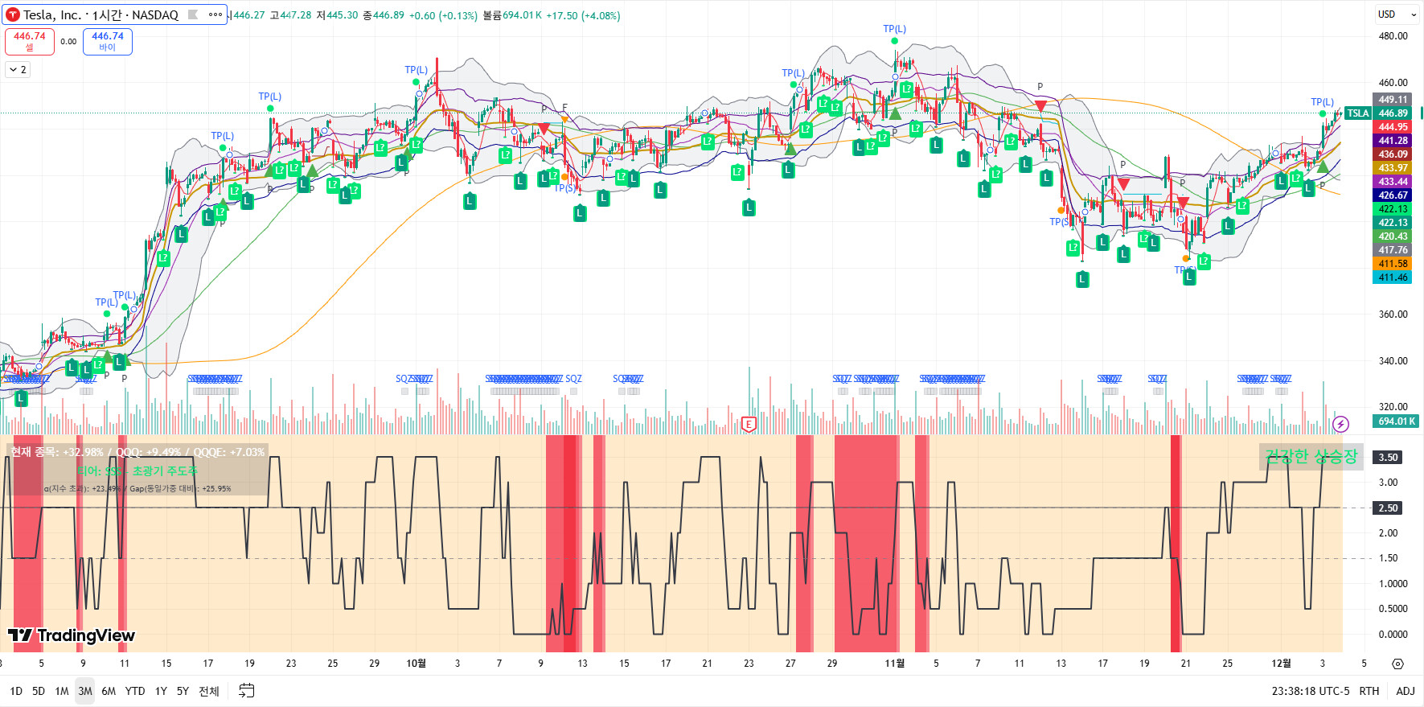Click the TradingView logo
The height and width of the screenshot is (707, 1424).
coord(72,635)
